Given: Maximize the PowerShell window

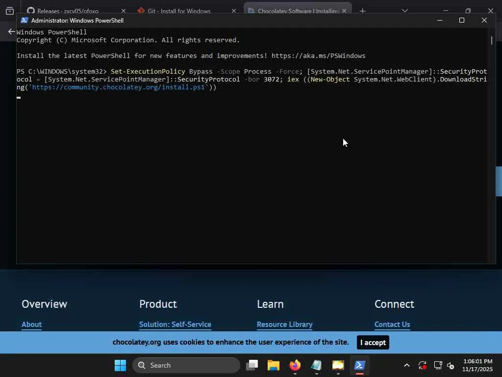Looking at the screenshot, I should point(462,20).
